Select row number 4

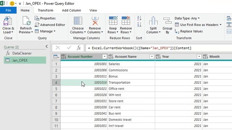coord(56,83)
